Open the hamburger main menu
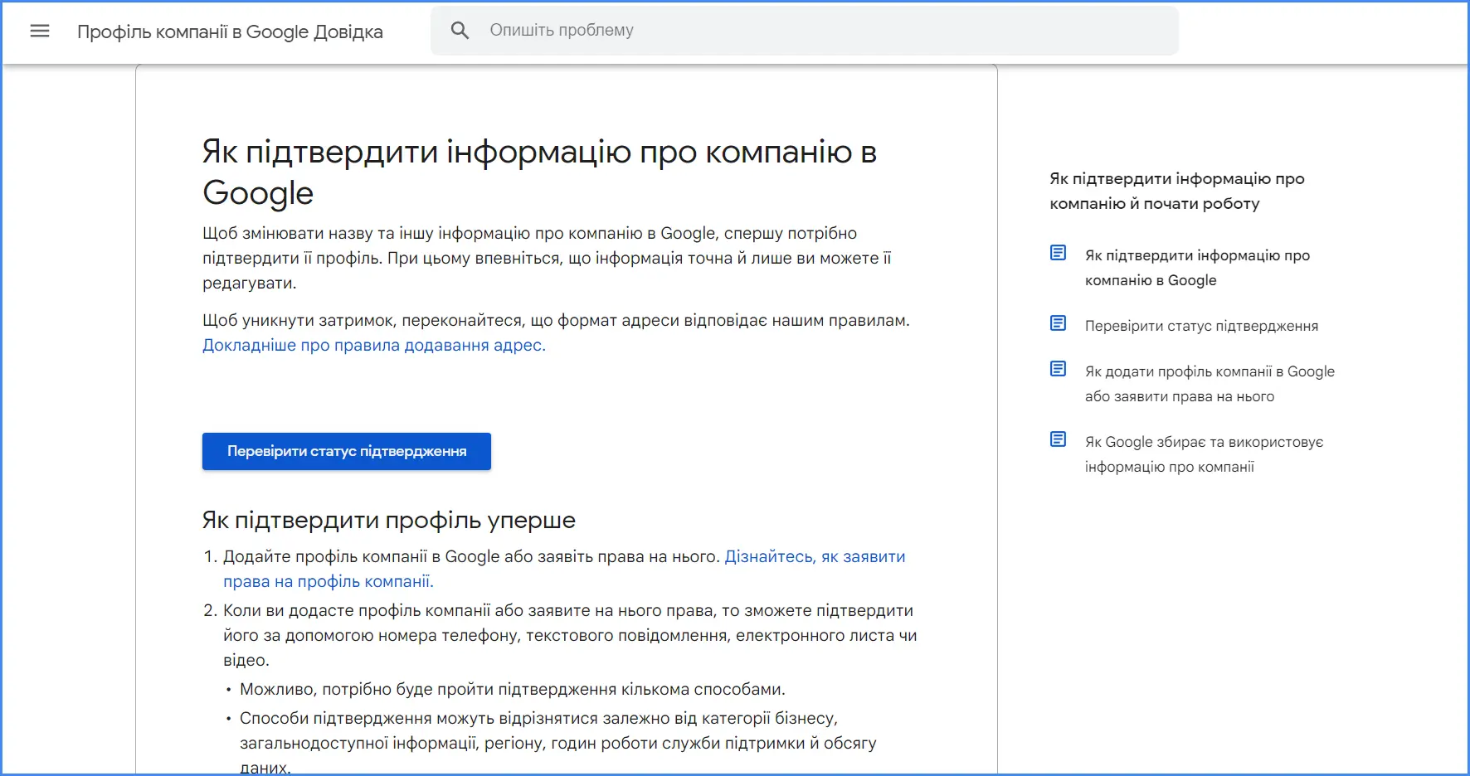Image resolution: width=1470 pixels, height=776 pixels. 40,32
